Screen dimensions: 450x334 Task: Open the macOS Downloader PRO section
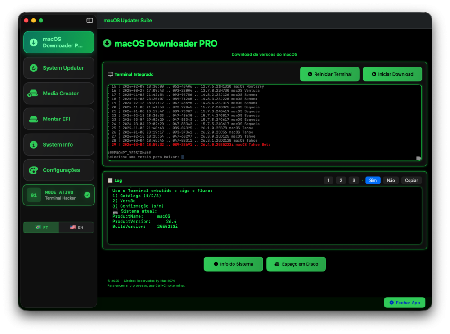pos(59,42)
